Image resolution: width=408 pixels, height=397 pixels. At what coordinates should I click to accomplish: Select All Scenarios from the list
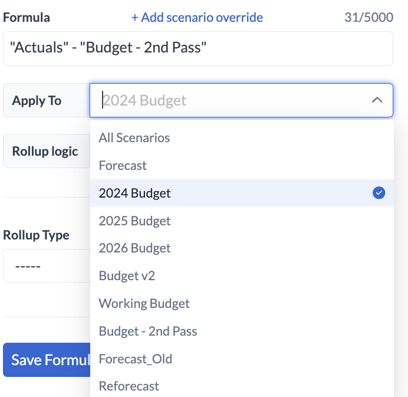coord(134,138)
